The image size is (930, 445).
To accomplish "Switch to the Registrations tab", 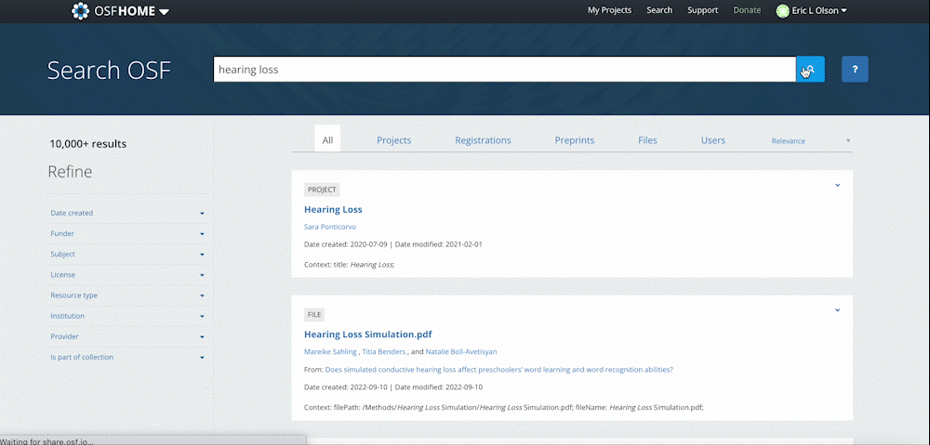I will point(483,140).
